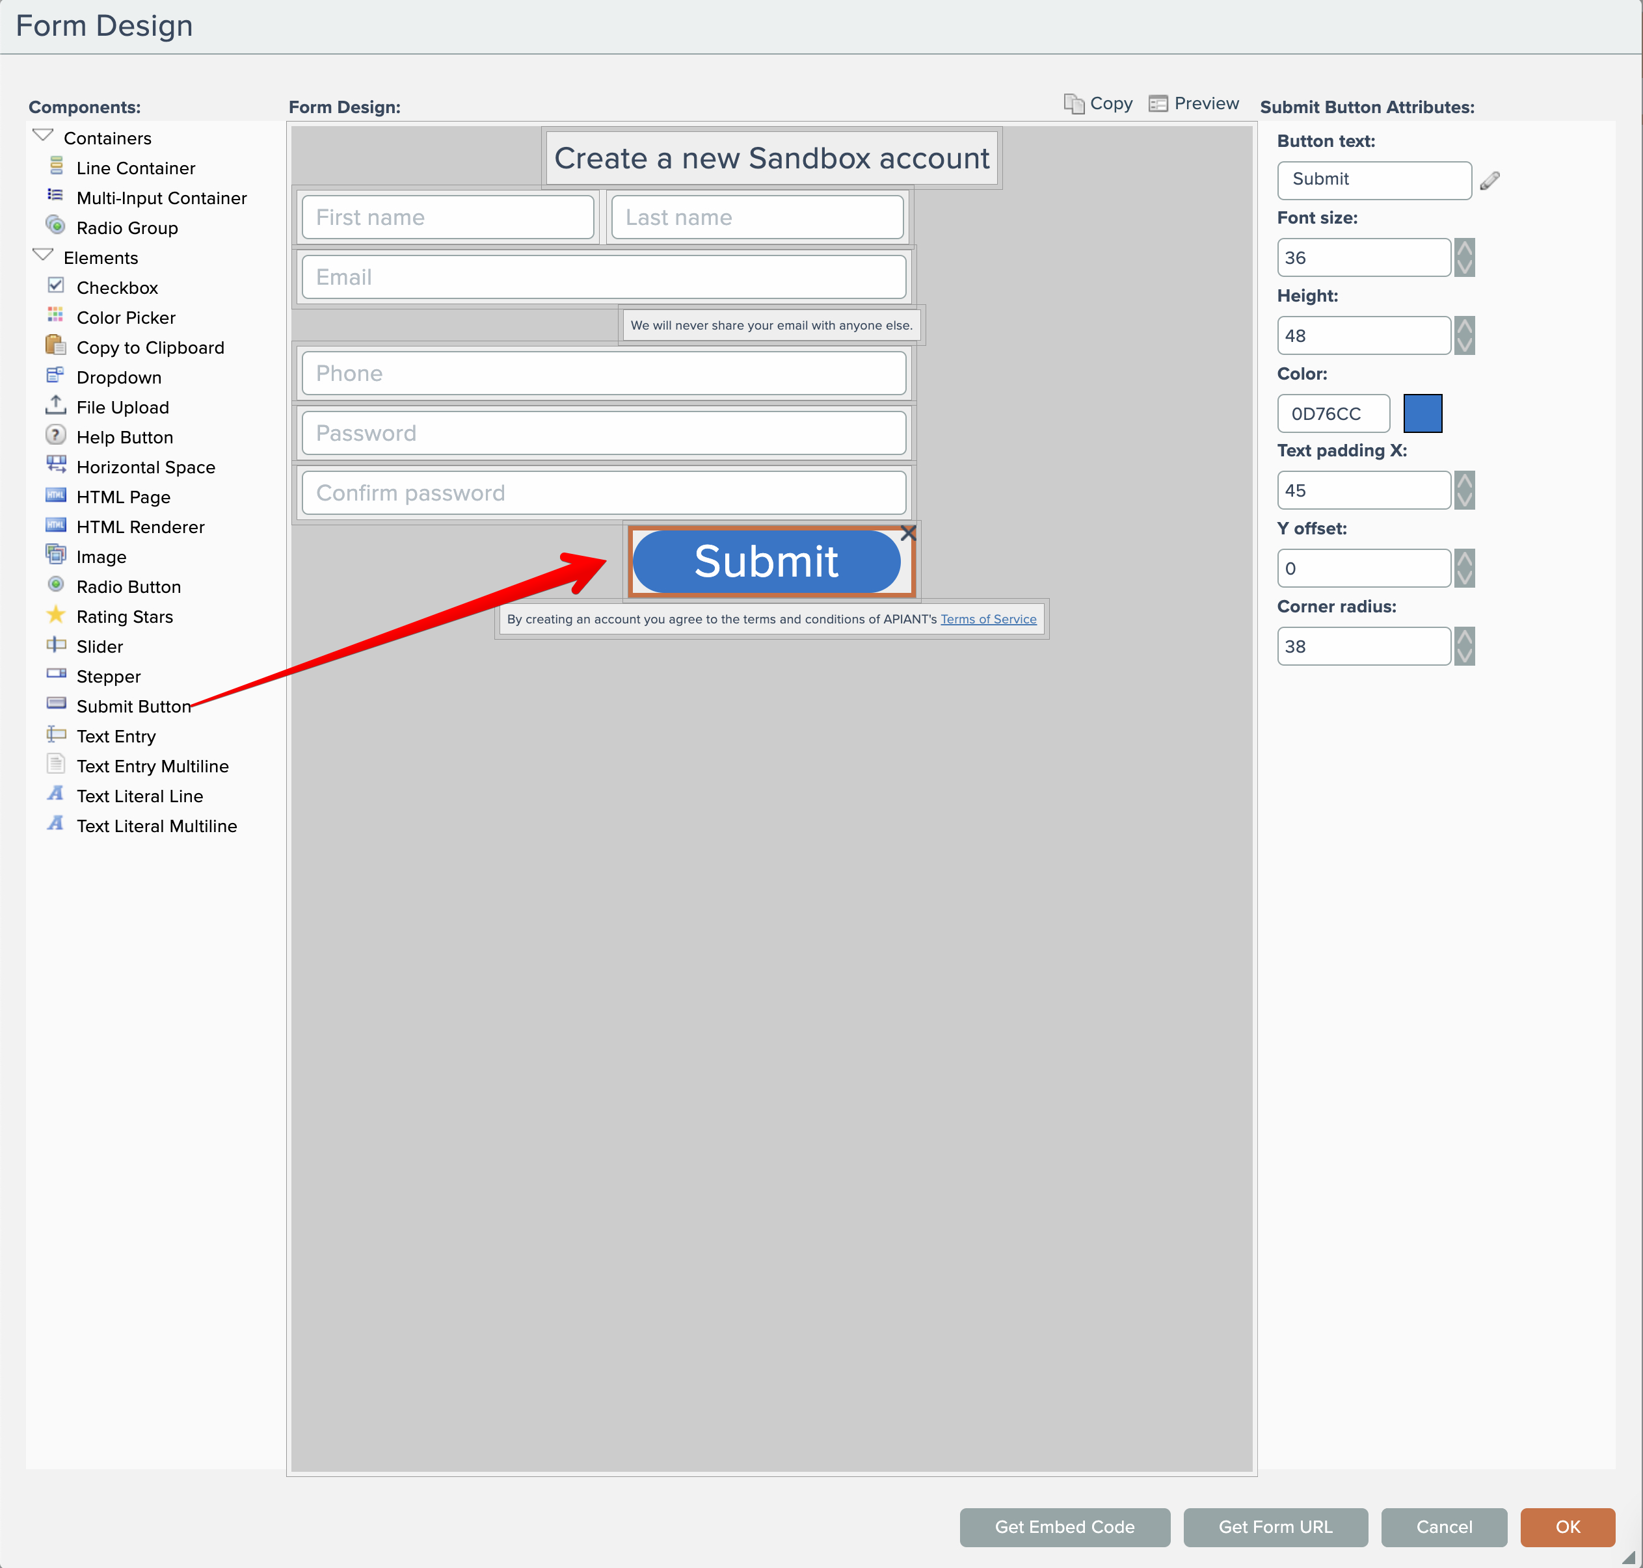Click the pencil edit icon beside Button text

[x=1489, y=181]
